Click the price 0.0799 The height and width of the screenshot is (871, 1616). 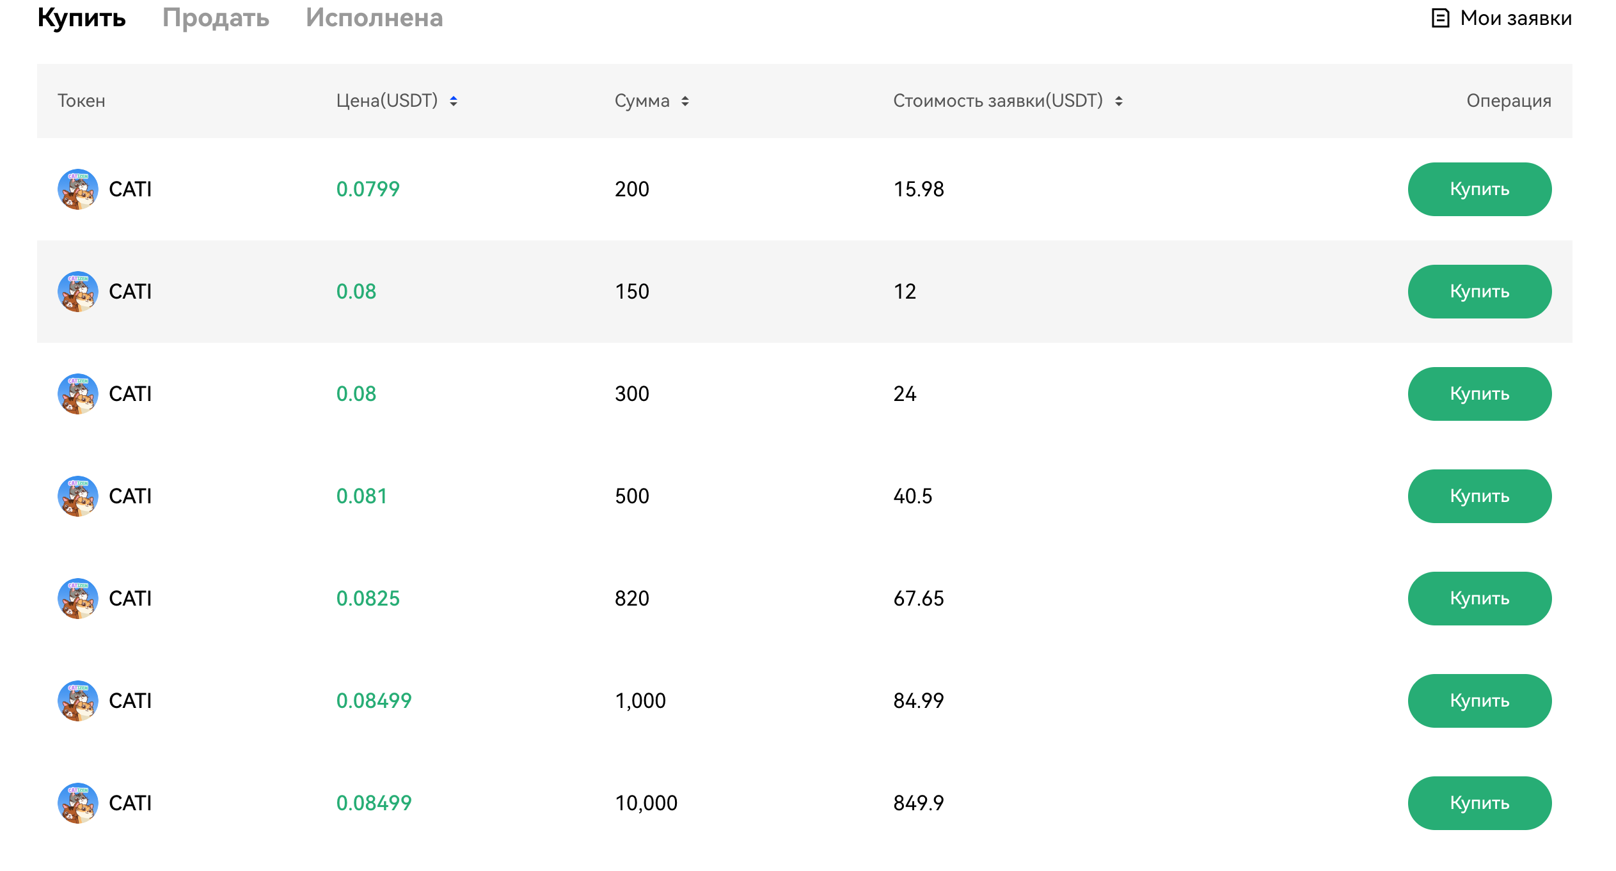(x=368, y=189)
